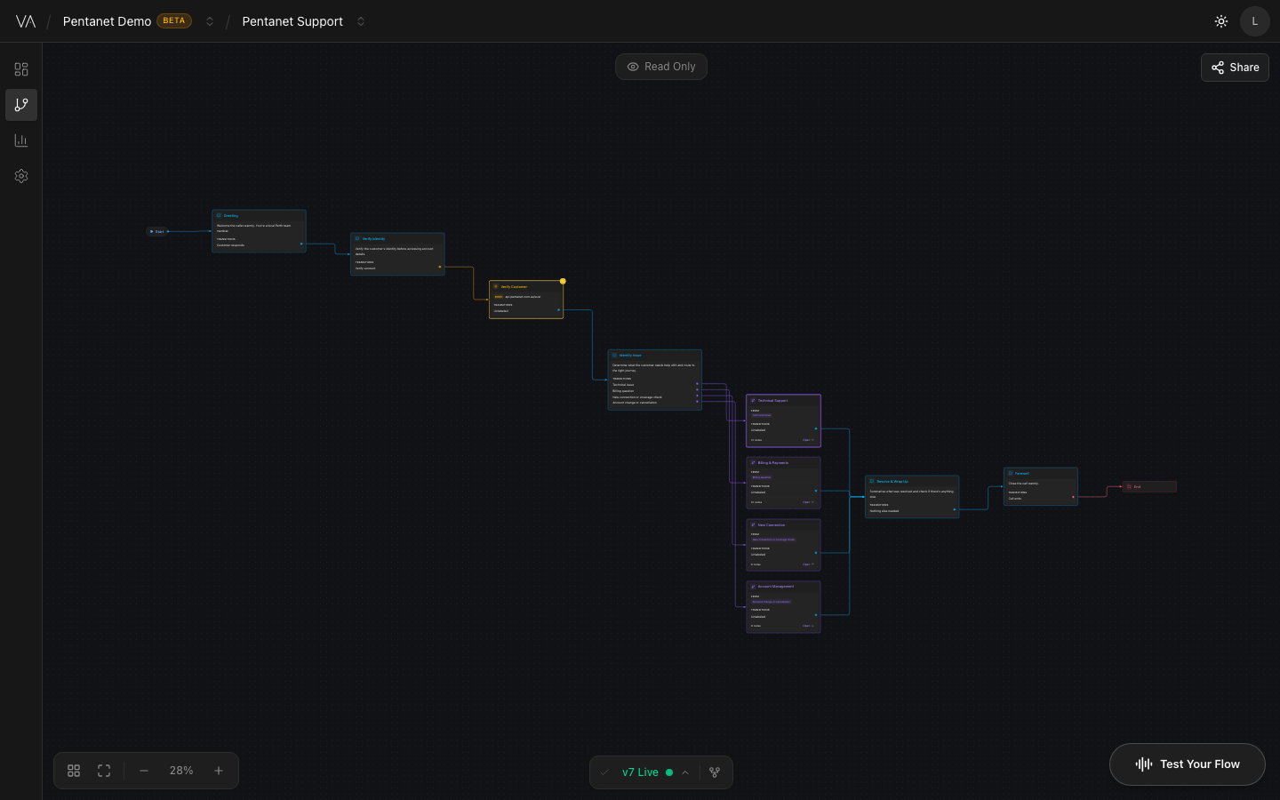The height and width of the screenshot is (800, 1280).
Task: Select the flow editor icon in the sidebar
Action: point(21,104)
